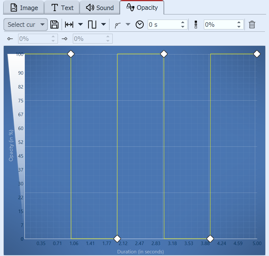Open the Text tab
This screenshot has width=269, height=256.
(62, 7)
